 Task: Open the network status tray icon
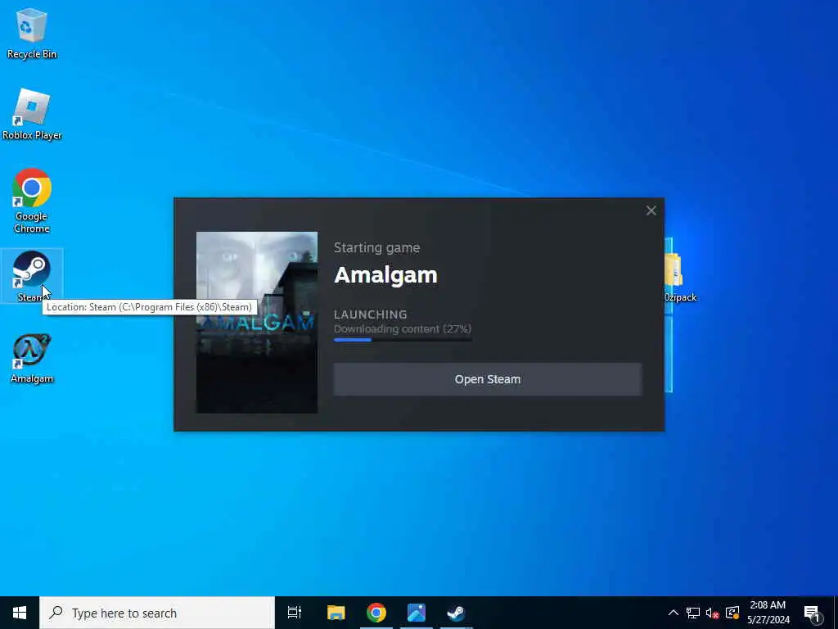click(692, 613)
